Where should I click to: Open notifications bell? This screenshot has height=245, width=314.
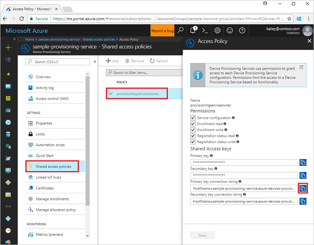(193, 31)
